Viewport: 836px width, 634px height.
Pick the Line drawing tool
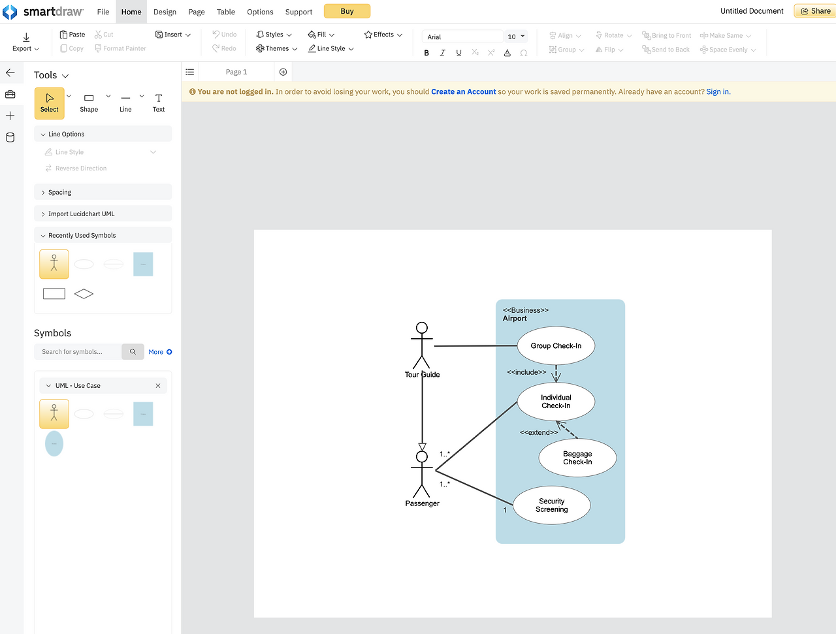tap(125, 103)
